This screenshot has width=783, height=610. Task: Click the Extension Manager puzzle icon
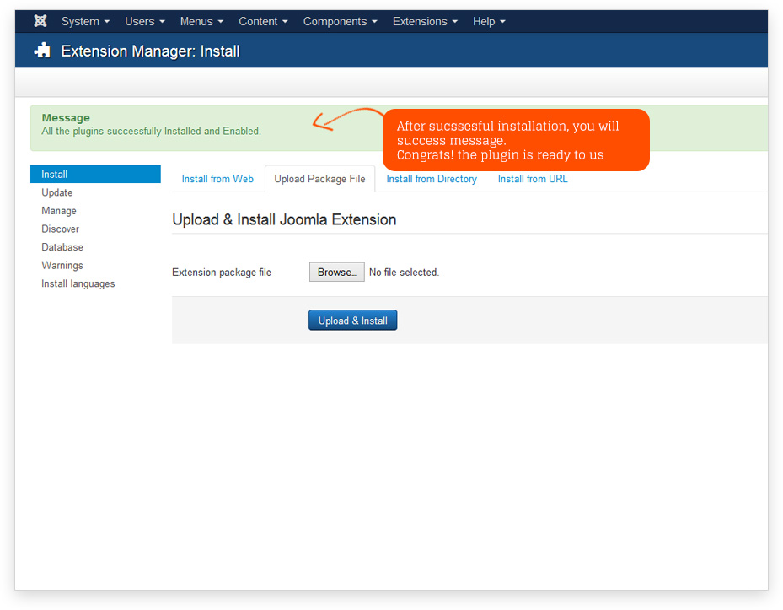point(42,51)
